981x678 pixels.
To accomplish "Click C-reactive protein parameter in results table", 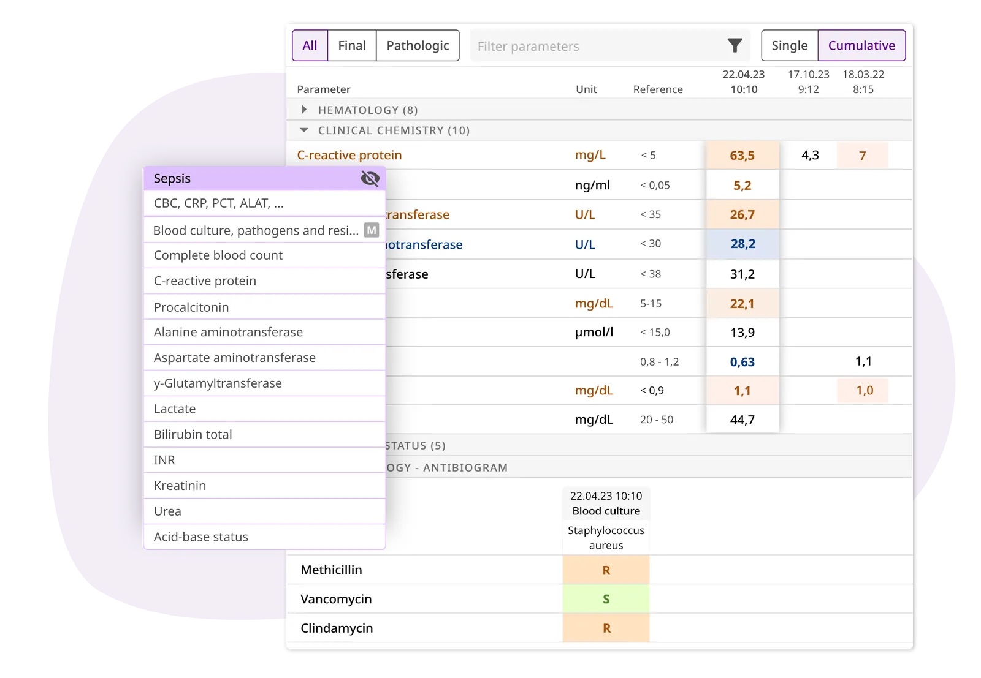I will click(x=349, y=155).
